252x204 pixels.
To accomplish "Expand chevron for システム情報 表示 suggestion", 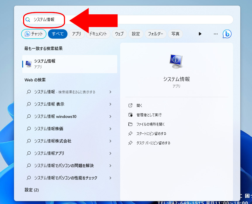I will [x=110, y=104].
